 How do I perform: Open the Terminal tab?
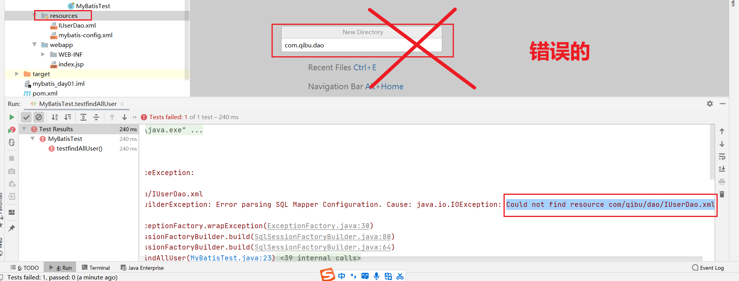click(x=96, y=268)
